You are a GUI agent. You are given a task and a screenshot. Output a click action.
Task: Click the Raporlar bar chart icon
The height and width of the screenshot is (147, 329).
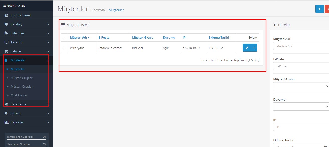point(6,122)
